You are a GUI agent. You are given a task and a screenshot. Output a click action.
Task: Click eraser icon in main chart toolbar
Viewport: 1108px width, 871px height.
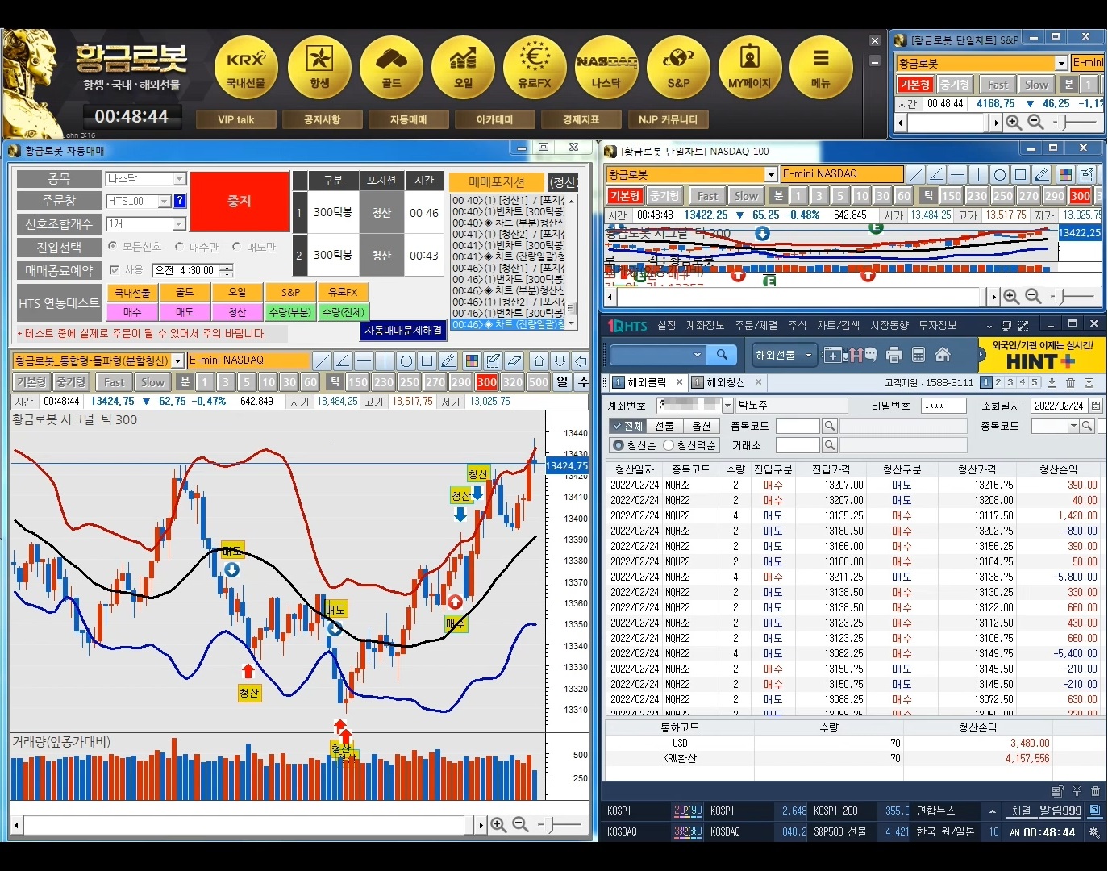[x=514, y=360]
